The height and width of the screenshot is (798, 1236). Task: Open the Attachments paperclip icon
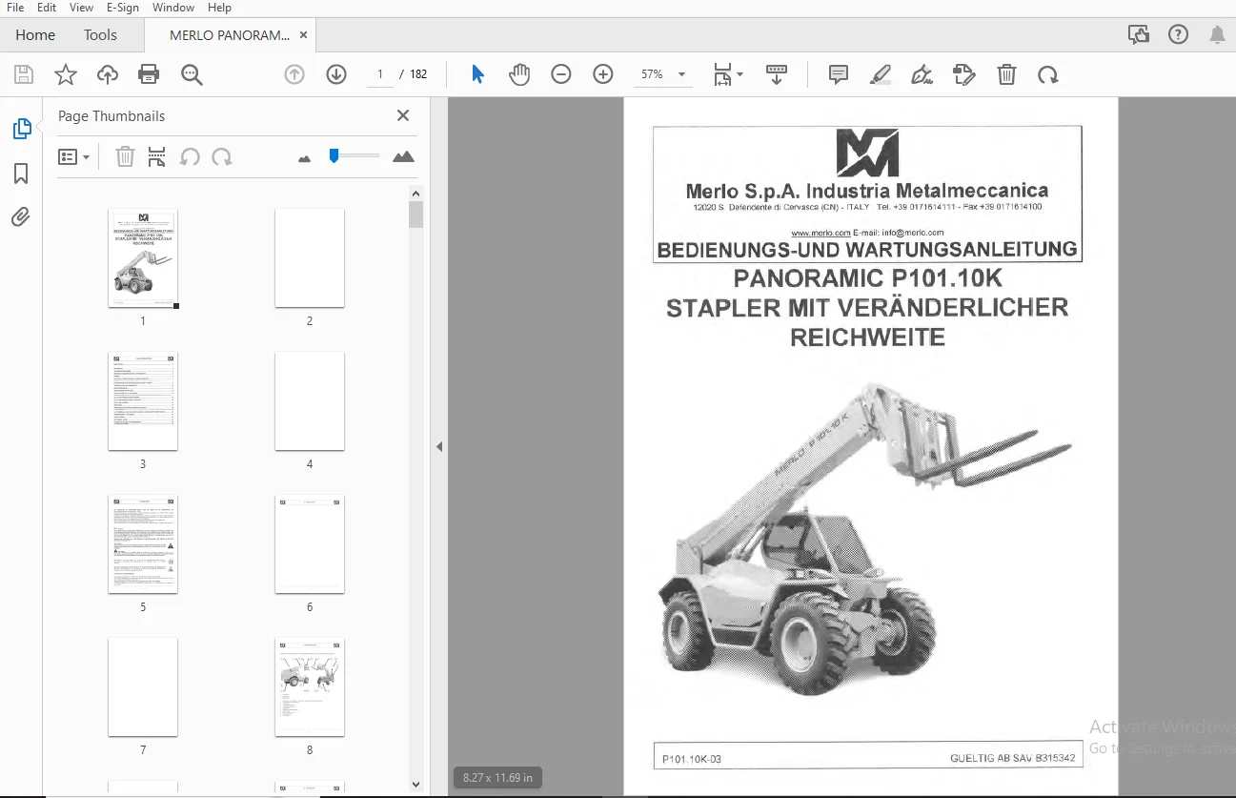(21, 217)
